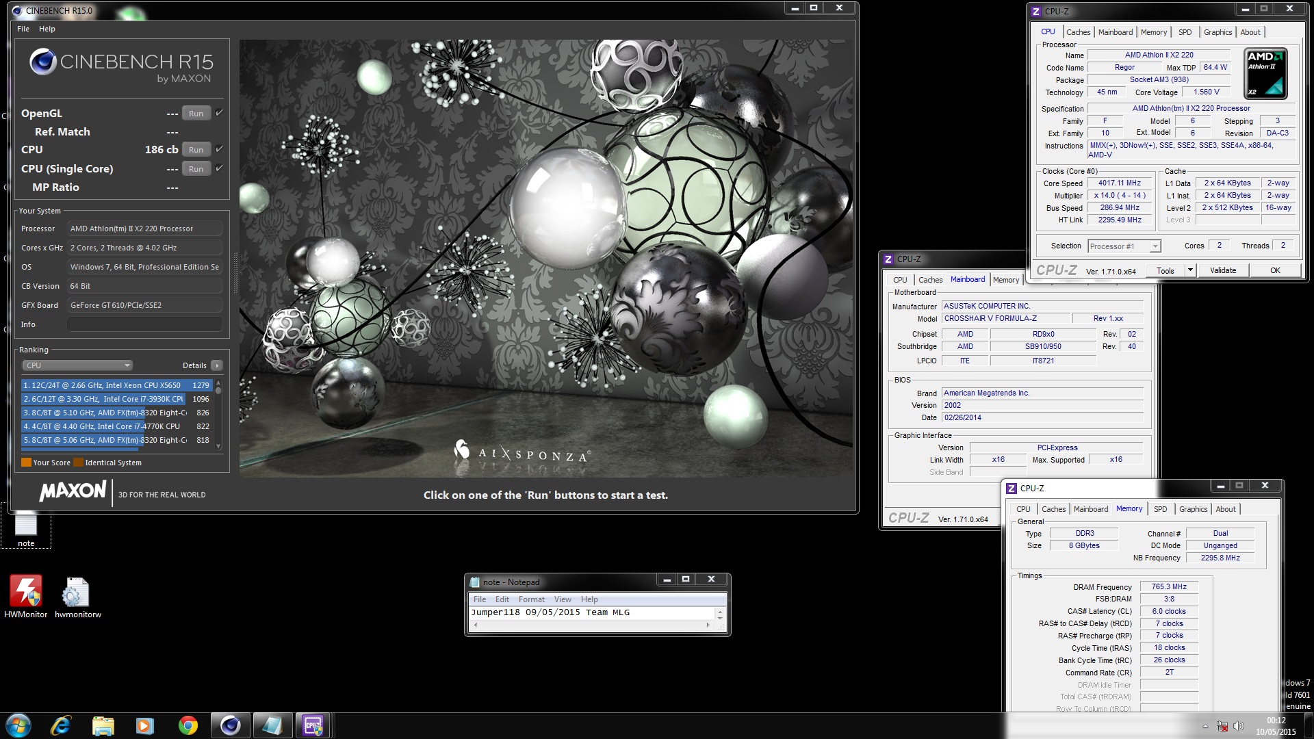Switch to CPU-Z taskbar icon

pos(313,725)
